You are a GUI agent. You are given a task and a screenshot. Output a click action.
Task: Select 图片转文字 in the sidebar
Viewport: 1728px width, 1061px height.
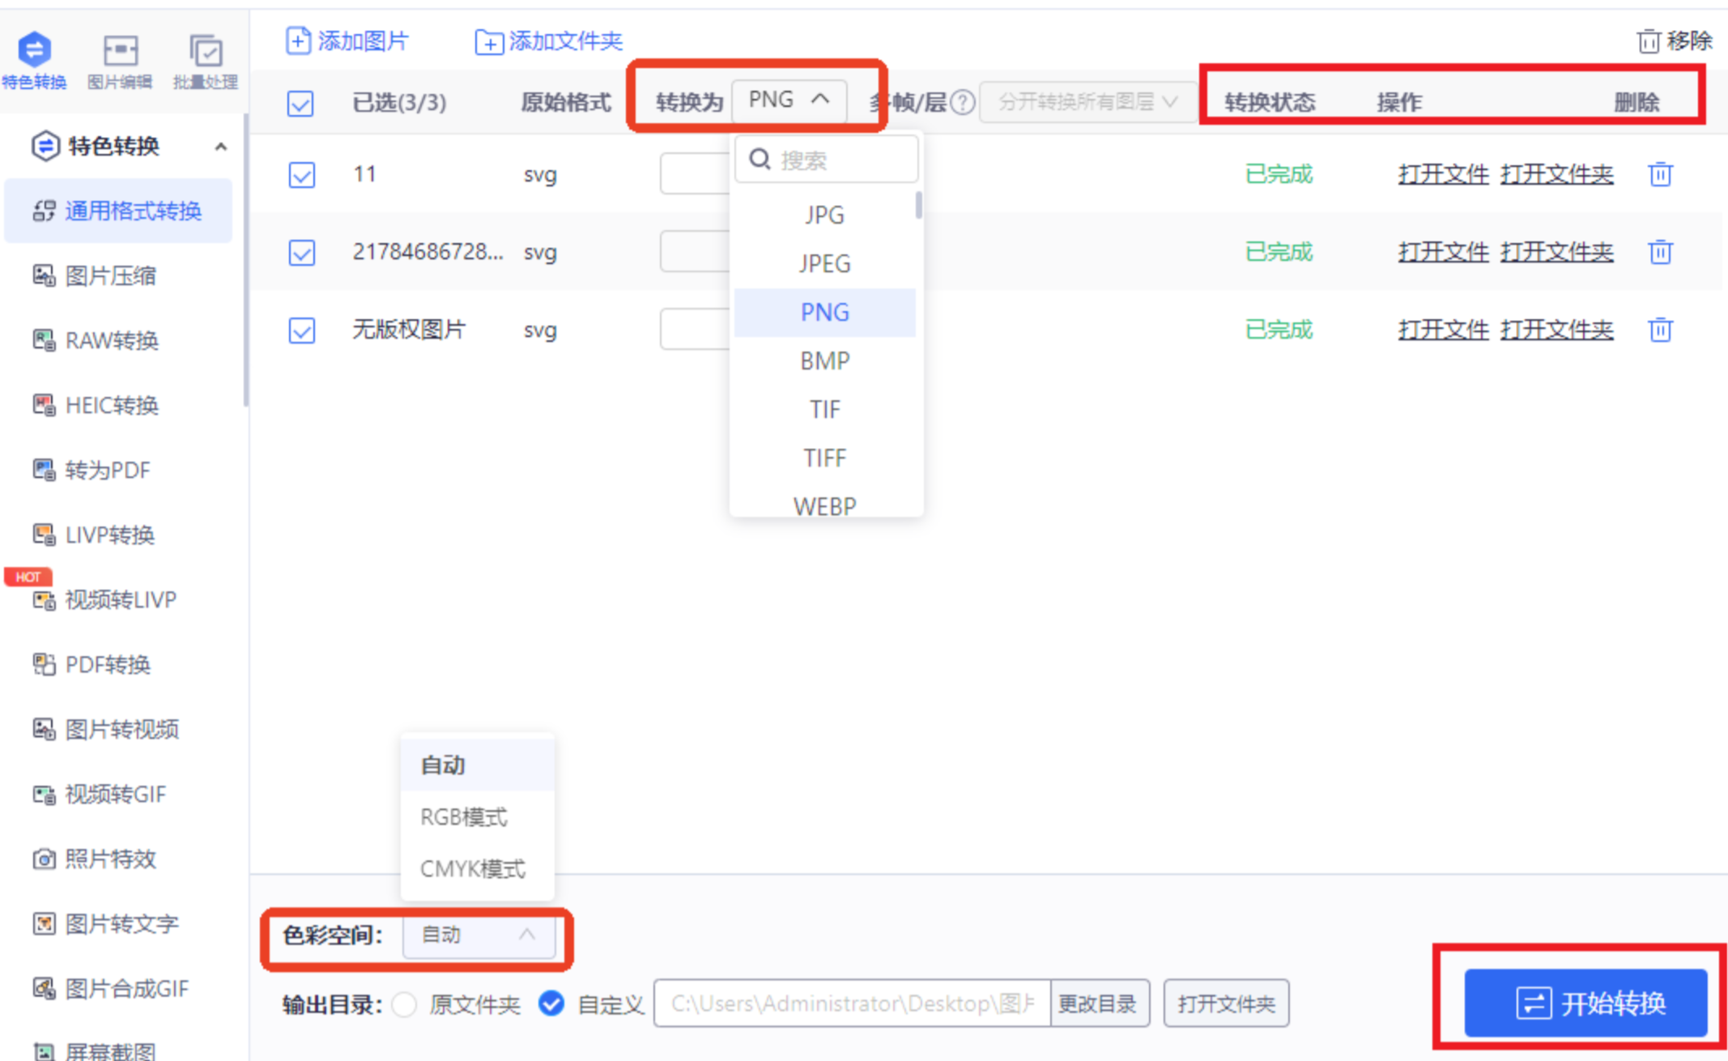[118, 924]
